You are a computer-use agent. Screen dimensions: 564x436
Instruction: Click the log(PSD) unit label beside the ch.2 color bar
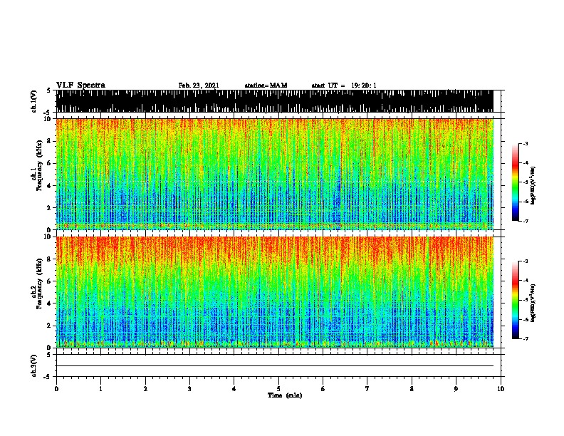click(x=533, y=303)
